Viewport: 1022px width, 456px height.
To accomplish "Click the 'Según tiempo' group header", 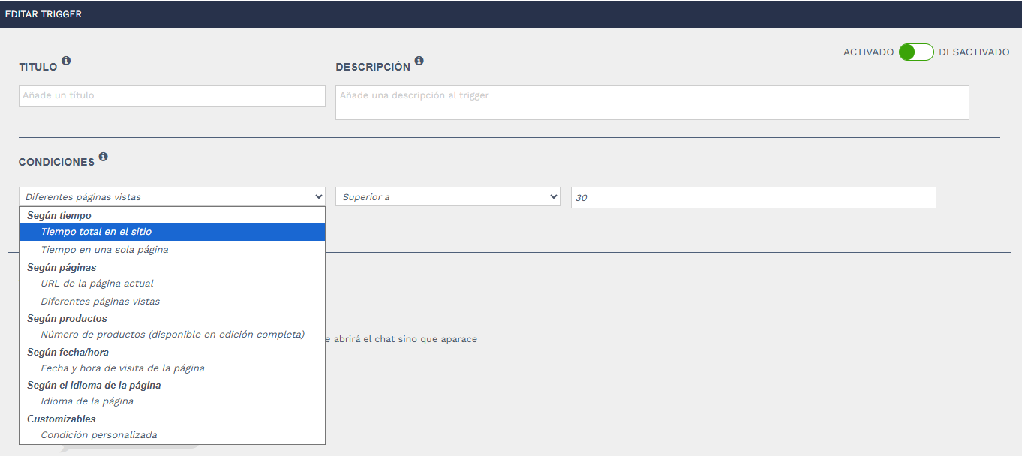I will [x=59, y=215].
